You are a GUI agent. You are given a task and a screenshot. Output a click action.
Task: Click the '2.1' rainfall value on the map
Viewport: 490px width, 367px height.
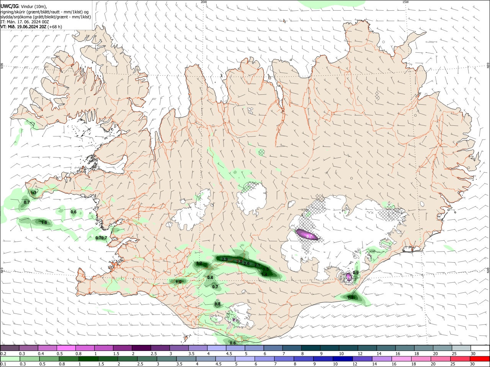tap(257, 265)
